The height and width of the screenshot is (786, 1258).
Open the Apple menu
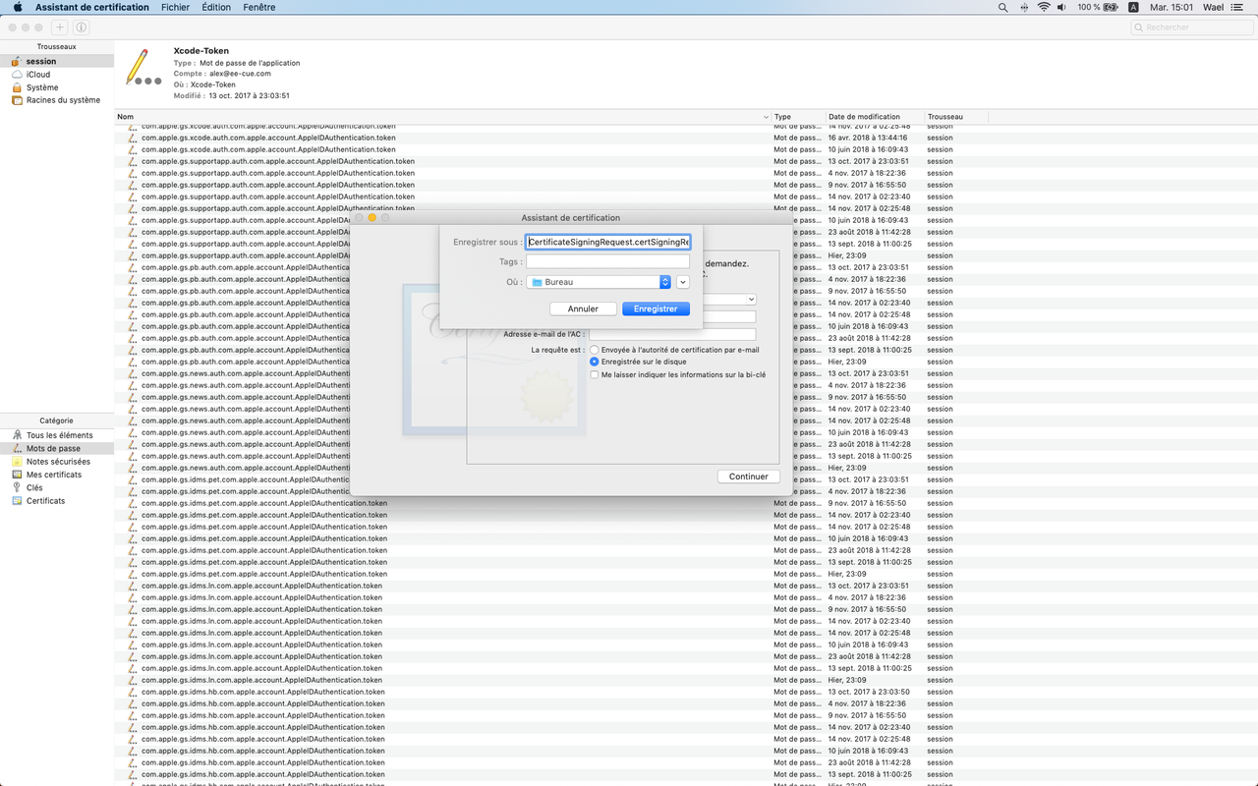(x=17, y=7)
